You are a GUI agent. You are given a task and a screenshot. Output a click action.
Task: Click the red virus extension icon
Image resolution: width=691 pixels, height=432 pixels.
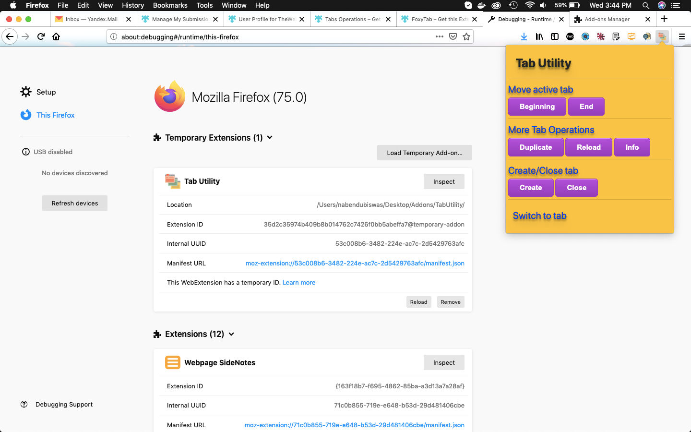pos(601,36)
